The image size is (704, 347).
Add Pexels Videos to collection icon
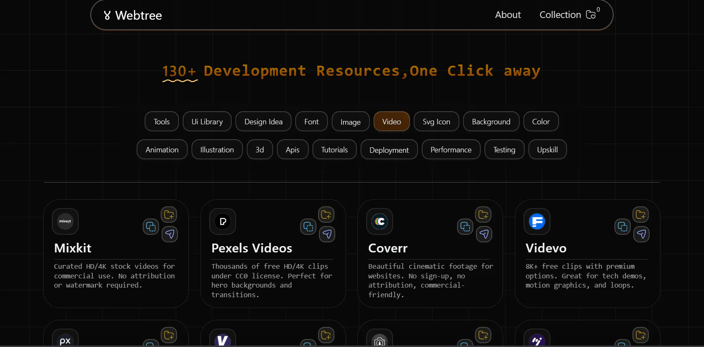point(326,215)
